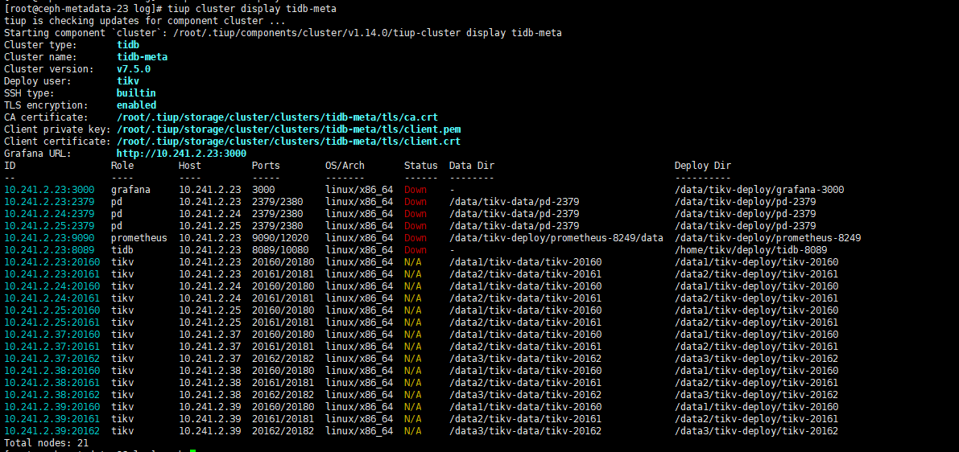This screenshot has width=959, height=452.
Task: Click the 'Starting component cluster' output line
Action: pos(283,32)
